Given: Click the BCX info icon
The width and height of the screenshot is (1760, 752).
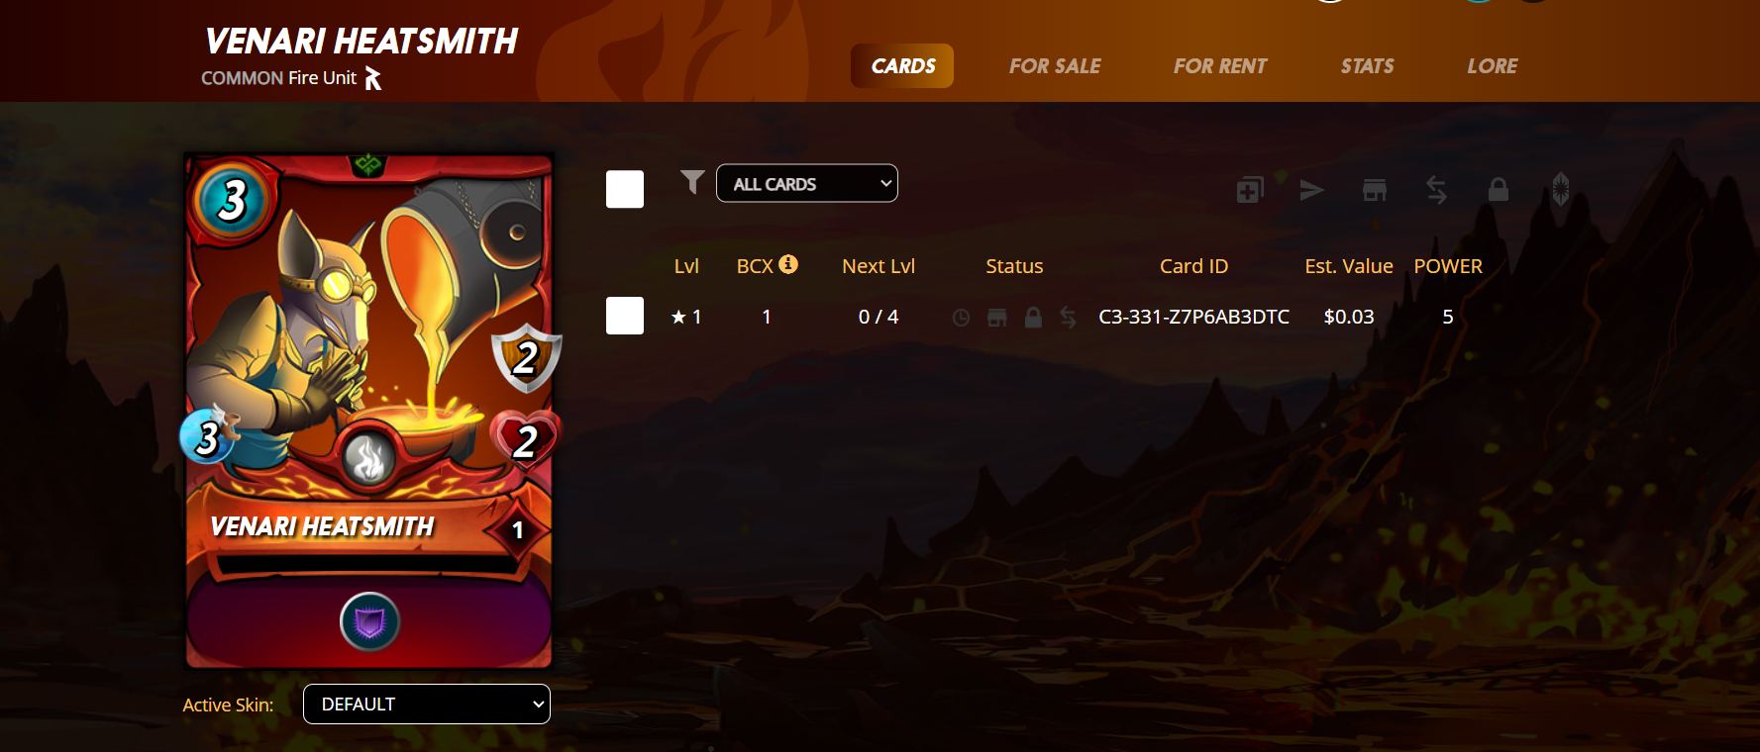Looking at the screenshot, I should [x=788, y=264].
